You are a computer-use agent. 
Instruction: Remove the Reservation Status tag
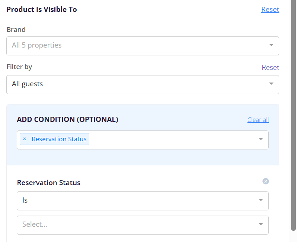tap(25, 139)
